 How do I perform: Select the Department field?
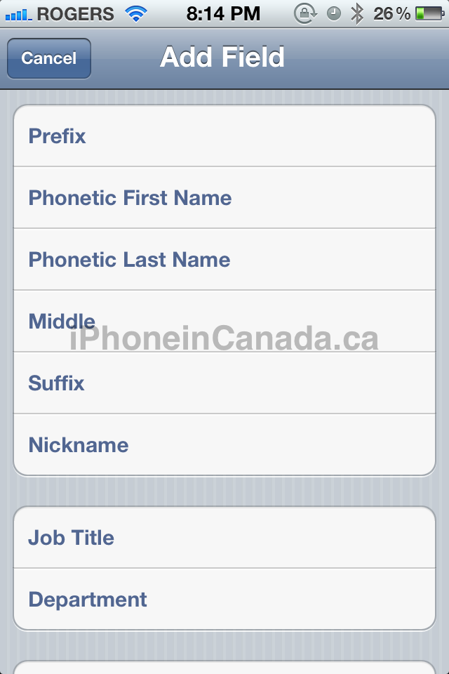[224, 600]
